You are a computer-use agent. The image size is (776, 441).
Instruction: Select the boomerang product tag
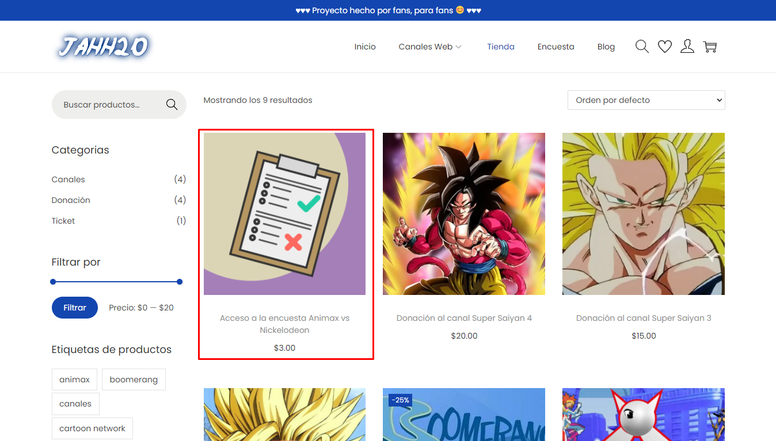point(134,379)
